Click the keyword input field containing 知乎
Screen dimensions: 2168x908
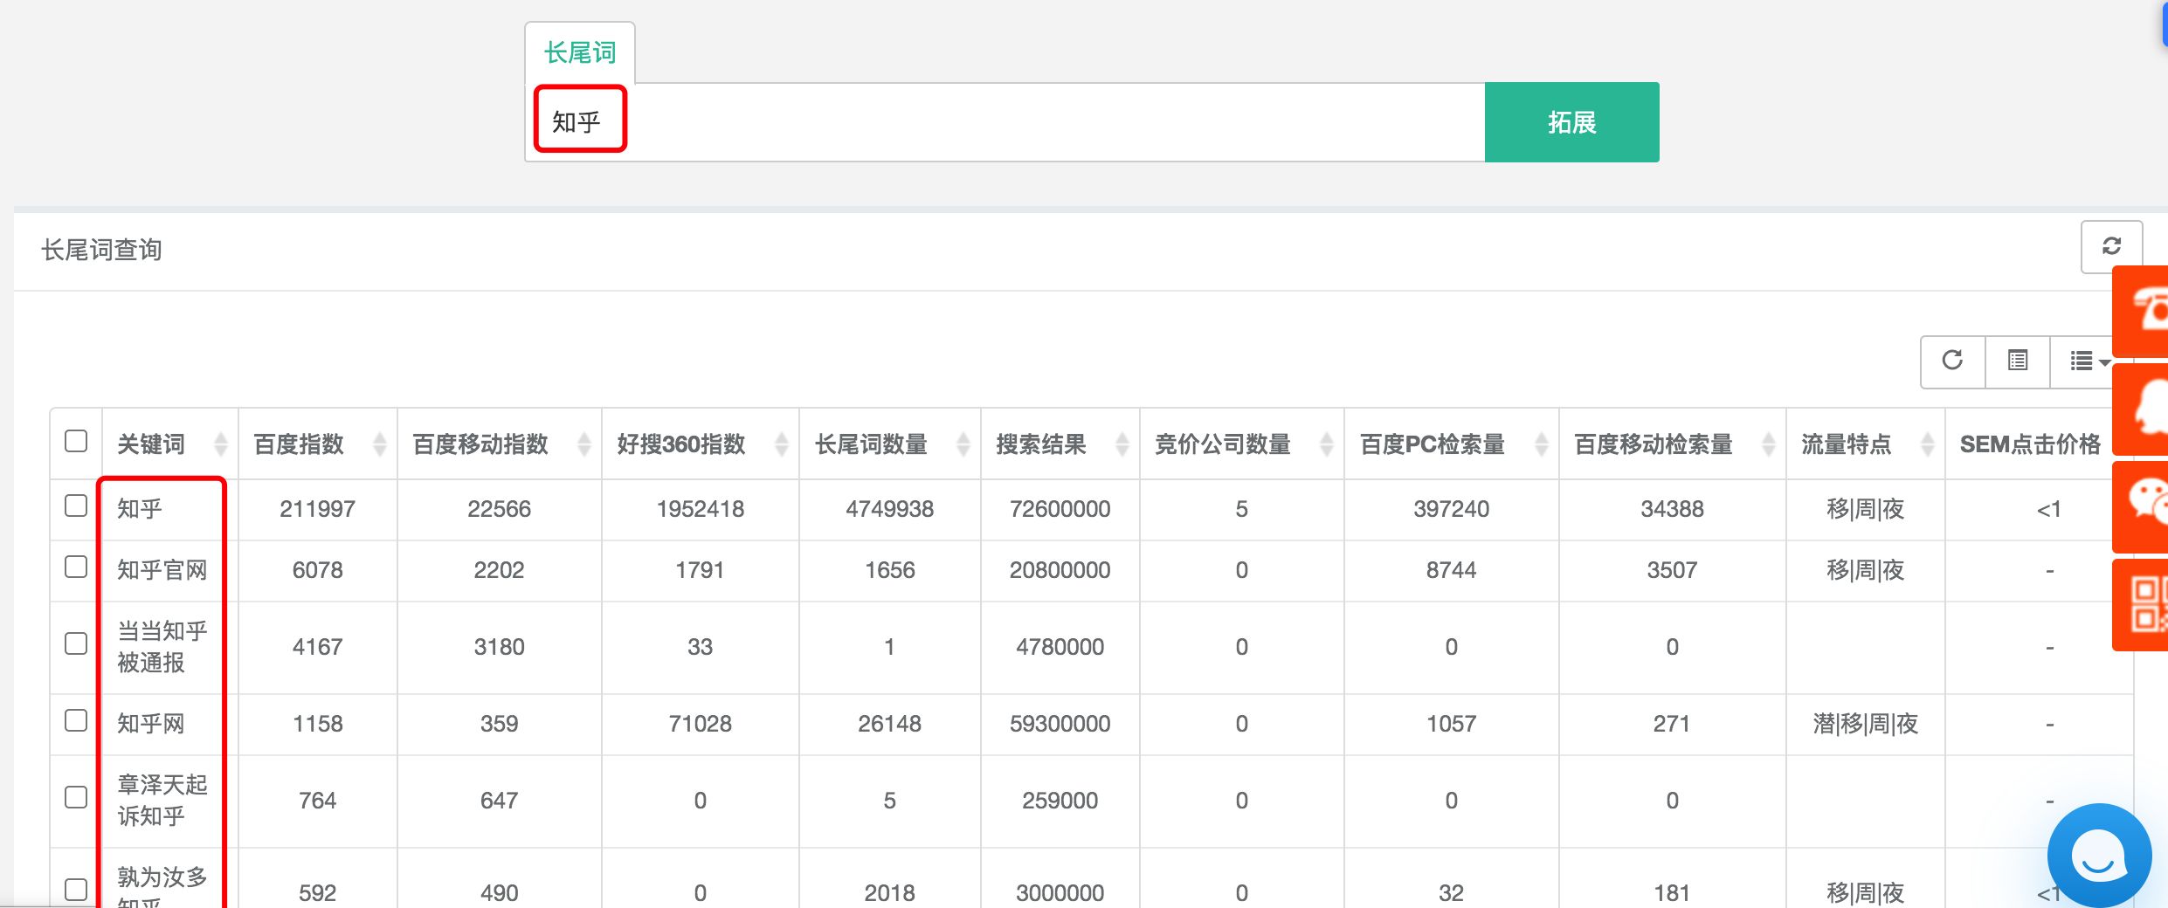click(1005, 122)
